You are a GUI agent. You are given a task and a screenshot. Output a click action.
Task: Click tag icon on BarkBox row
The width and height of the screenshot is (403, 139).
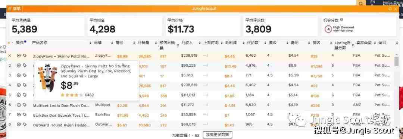(x=24, y=115)
